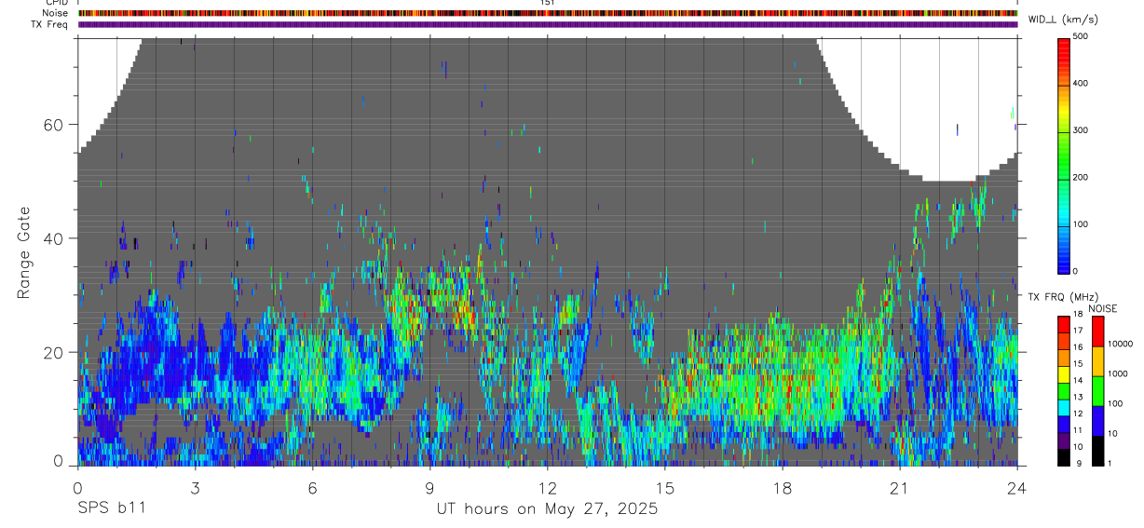Viewport: 1144px width, 528px height.
Task: Click the 18 hour tick on the UT axis
Action: [x=782, y=488]
